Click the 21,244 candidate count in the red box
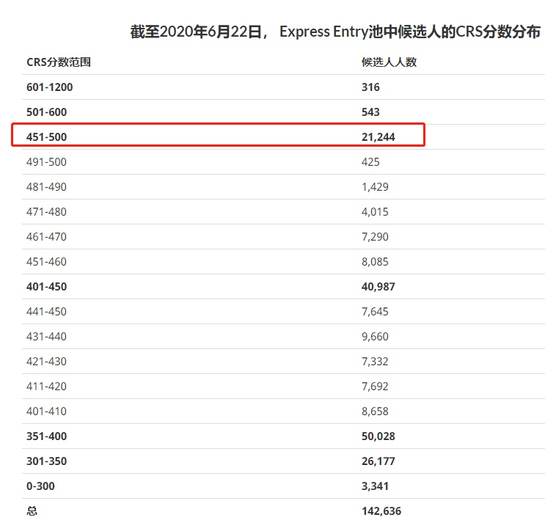The height and width of the screenshot is (531, 545). click(x=378, y=137)
